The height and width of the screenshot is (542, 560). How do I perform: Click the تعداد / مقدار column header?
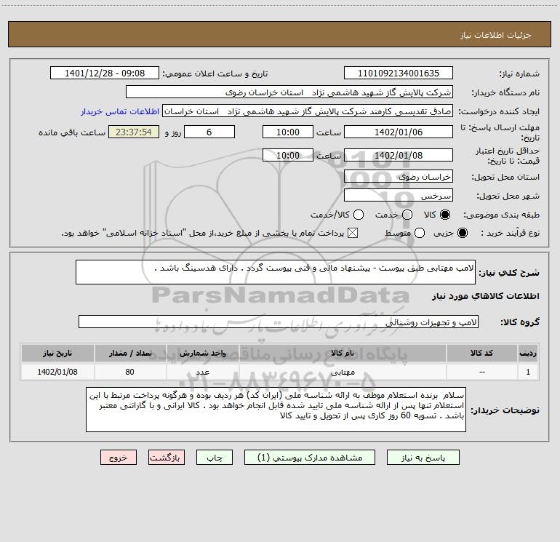click(130, 354)
